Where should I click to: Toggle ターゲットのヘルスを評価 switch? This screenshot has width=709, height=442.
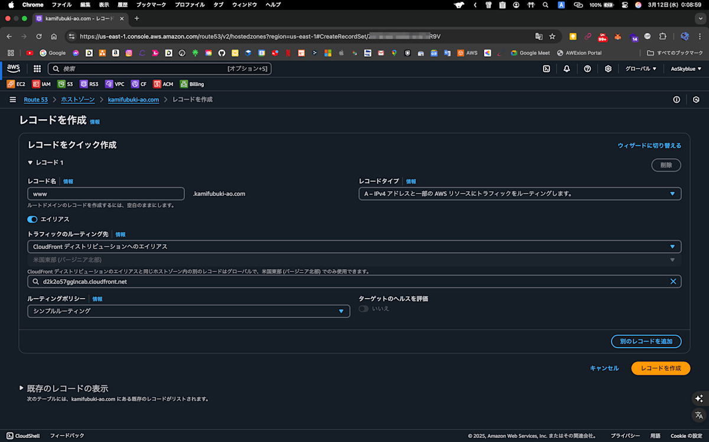coord(363,309)
